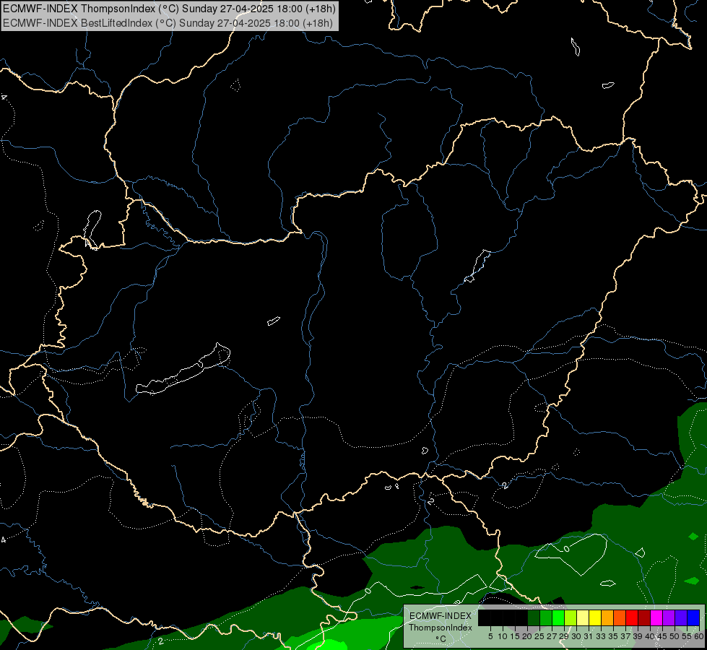This screenshot has width=707, height=650.
Task: Choose the red 37-39 legend swatch
Action: click(632, 617)
